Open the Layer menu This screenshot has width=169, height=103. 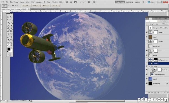pos(22,2)
